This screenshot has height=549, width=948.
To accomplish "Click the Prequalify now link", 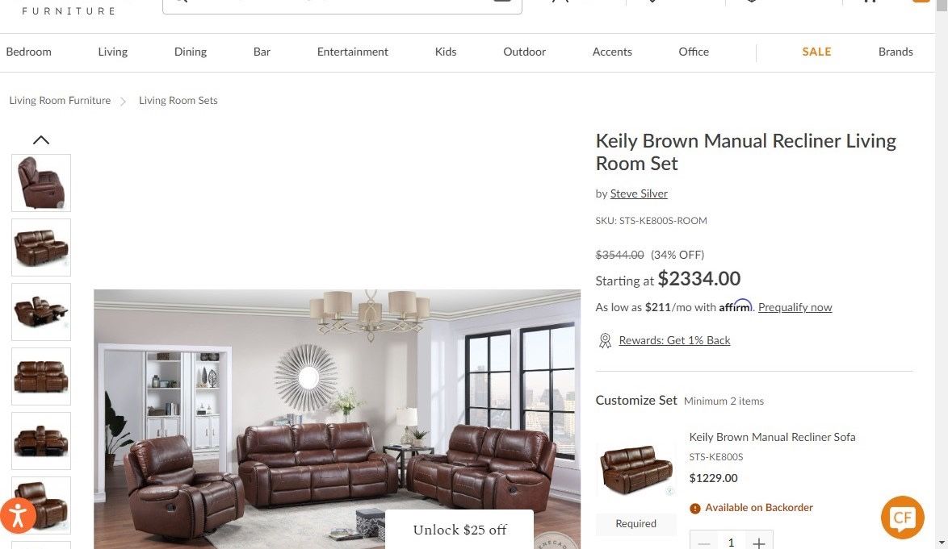I will [x=795, y=307].
